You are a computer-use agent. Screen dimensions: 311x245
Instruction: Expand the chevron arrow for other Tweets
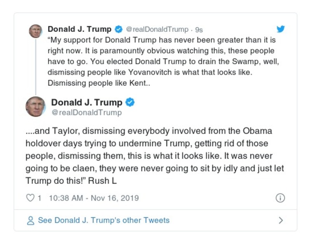pyautogui.click(x=281, y=220)
